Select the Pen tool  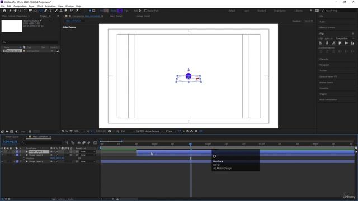click(x=46, y=11)
